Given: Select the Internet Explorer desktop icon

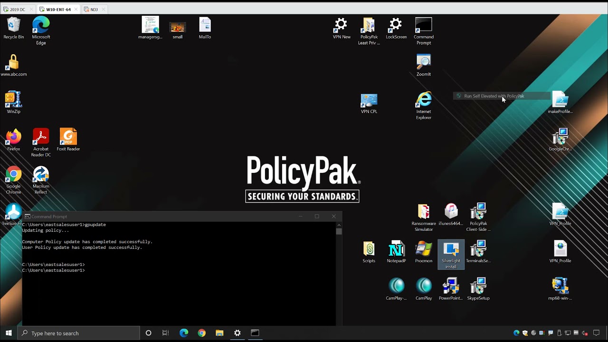Looking at the screenshot, I should click(424, 105).
